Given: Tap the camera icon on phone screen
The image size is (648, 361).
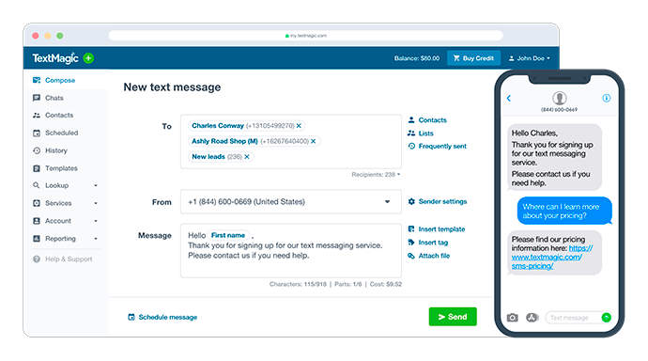Looking at the screenshot, I should point(512,318).
